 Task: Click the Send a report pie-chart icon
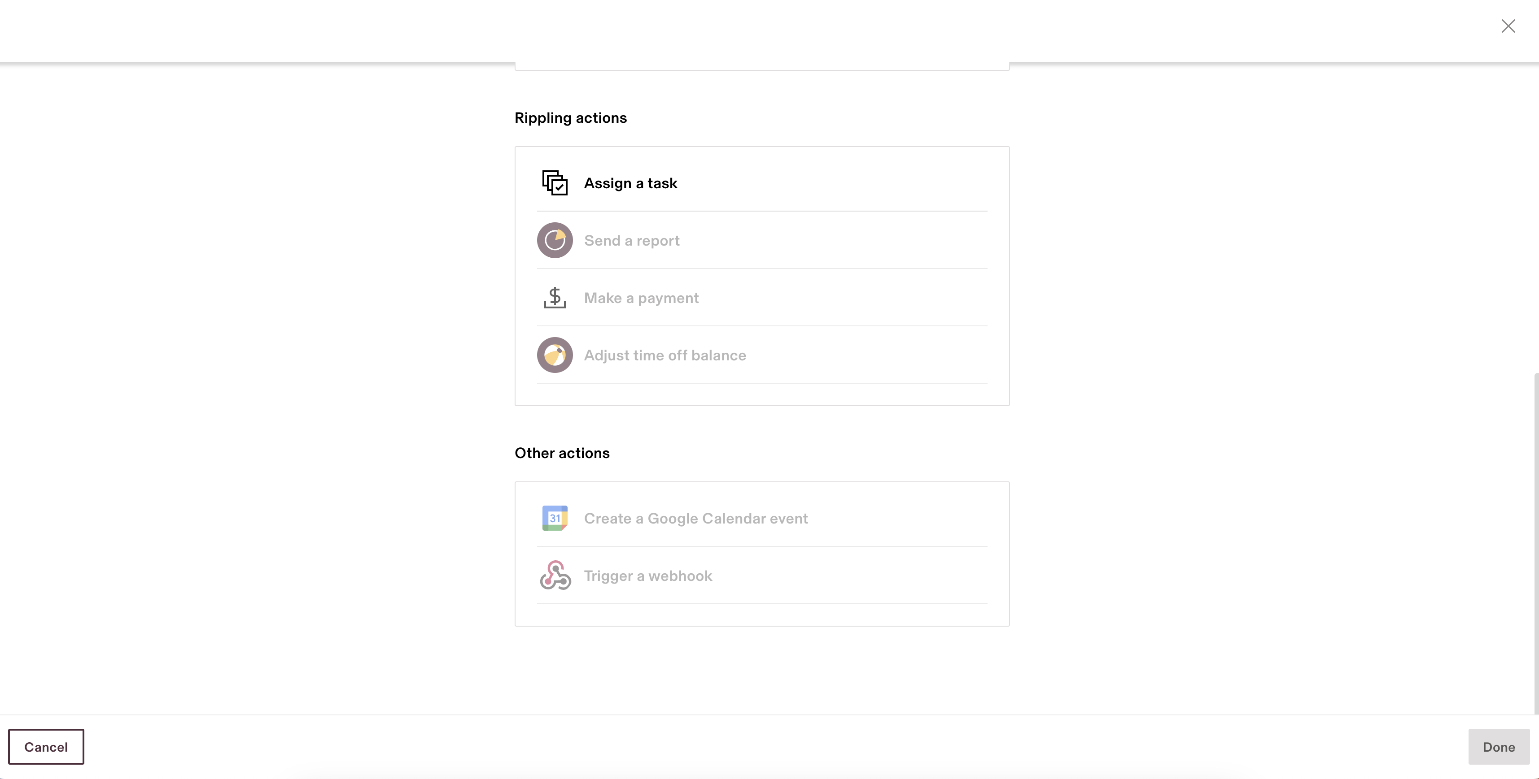pyautogui.click(x=555, y=241)
